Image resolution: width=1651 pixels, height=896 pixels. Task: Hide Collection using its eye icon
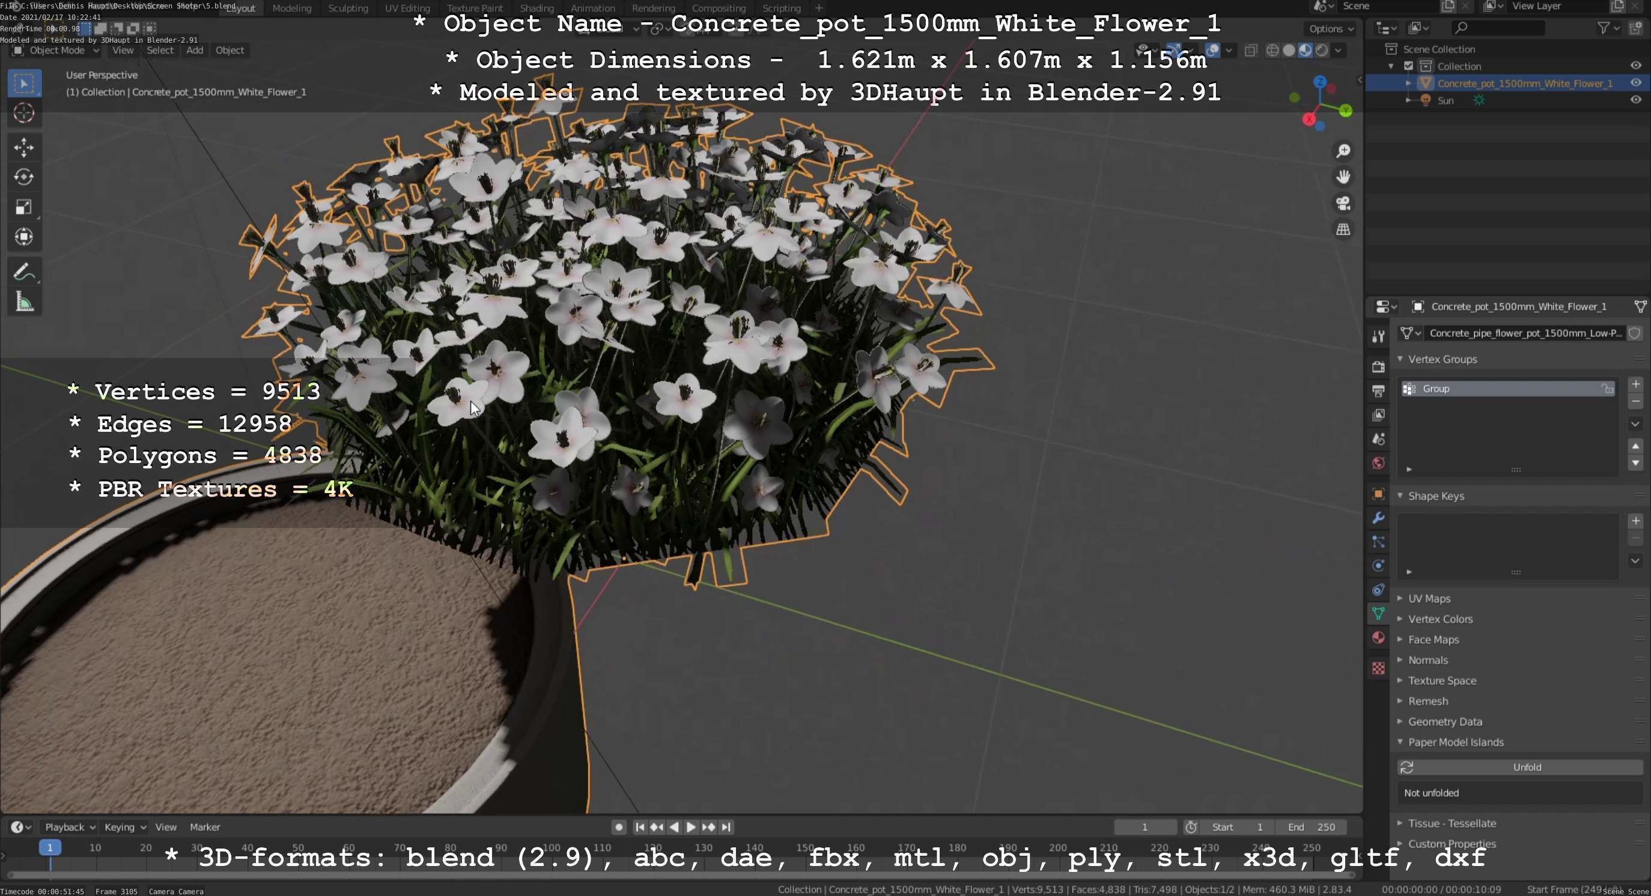pos(1635,66)
